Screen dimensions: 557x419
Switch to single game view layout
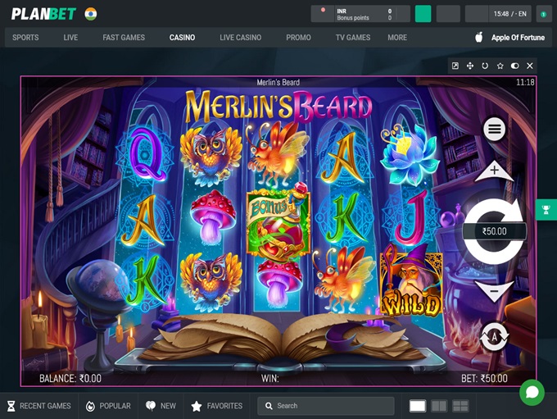418,406
